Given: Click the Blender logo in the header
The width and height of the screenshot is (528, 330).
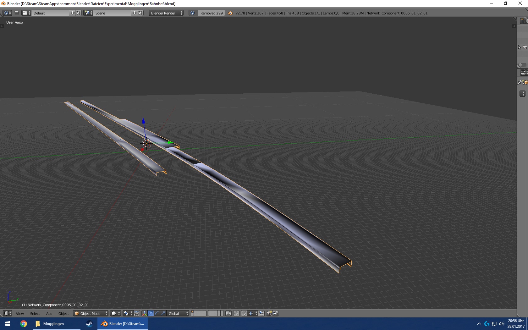Looking at the screenshot, I should 230,13.
